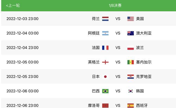This screenshot has height=108, width=176.
Task: Open VS between 日本 and 克罗地亚
Action: 118,77
